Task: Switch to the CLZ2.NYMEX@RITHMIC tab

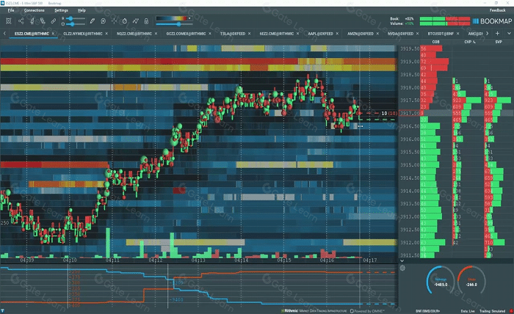Action: tap(83, 34)
